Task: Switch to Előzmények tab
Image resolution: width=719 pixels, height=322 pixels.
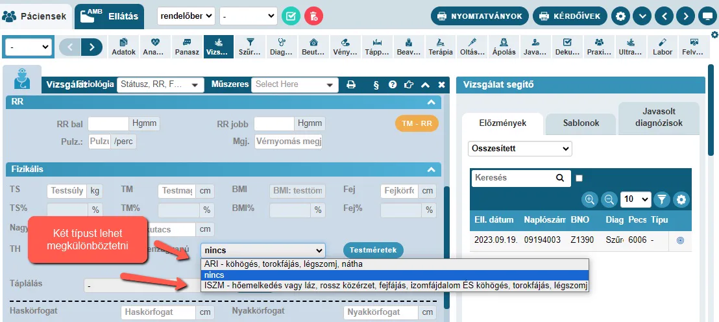Action: tap(502, 123)
